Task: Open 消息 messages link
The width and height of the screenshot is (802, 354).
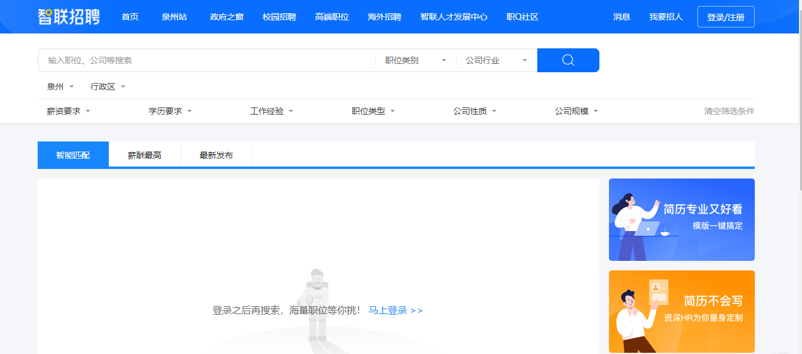Action: click(x=622, y=17)
